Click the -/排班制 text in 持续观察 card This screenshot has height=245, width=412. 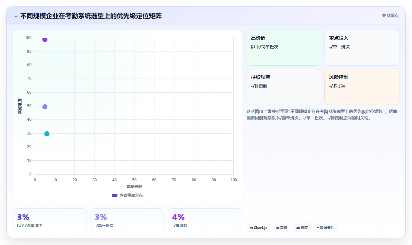tap(259, 86)
